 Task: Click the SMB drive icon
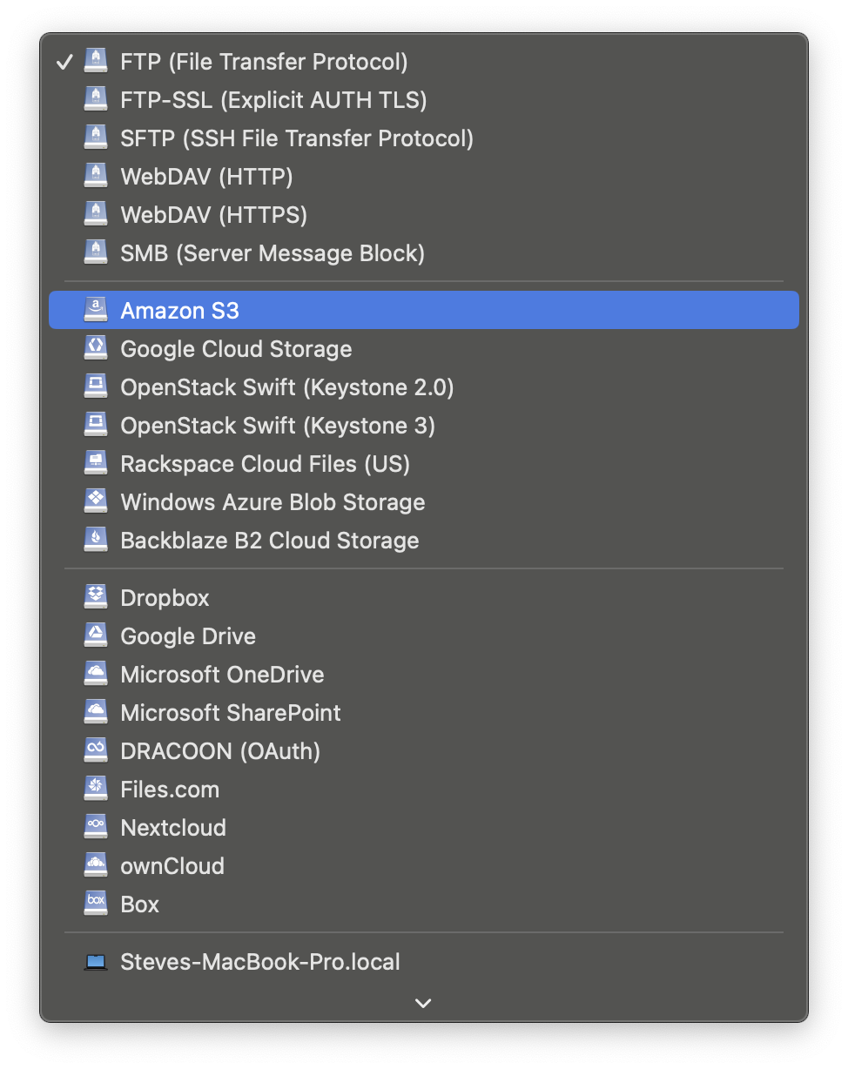[x=96, y=252]
